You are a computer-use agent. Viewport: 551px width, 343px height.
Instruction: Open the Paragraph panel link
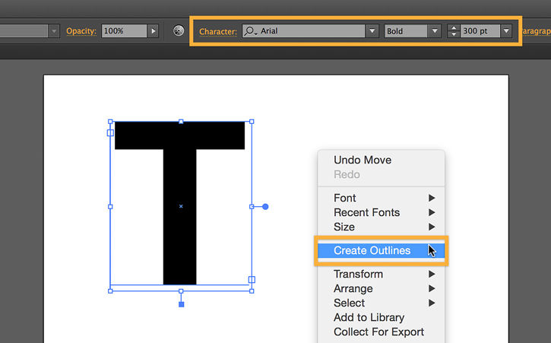[x=536, y=31]
